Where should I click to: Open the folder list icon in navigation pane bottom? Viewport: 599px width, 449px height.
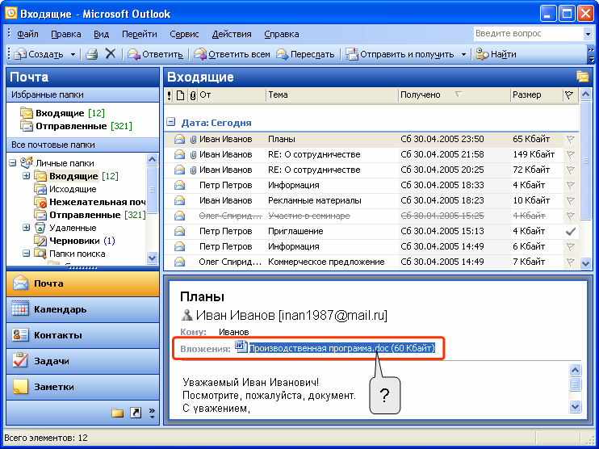coord(118,413)
